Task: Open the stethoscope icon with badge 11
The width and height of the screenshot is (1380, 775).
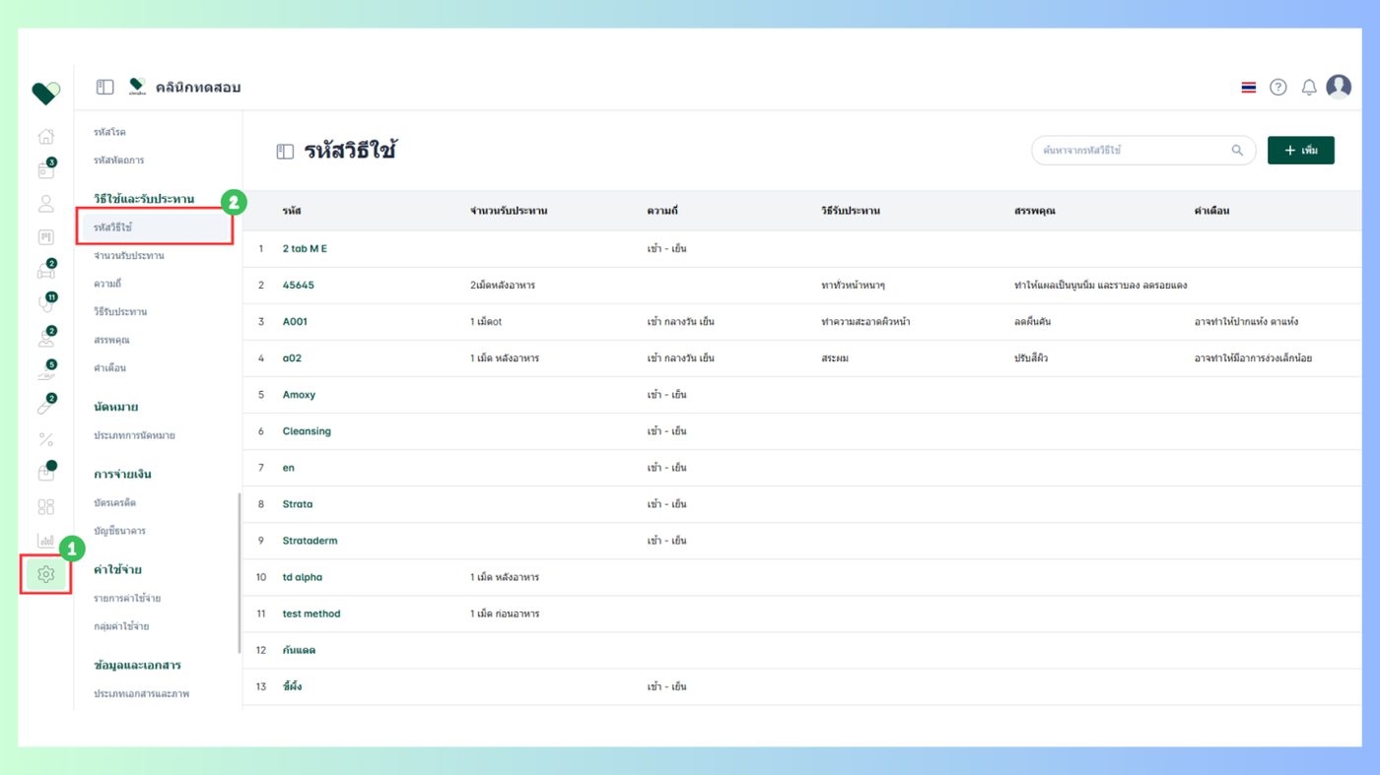Action: tap(45, 304)
